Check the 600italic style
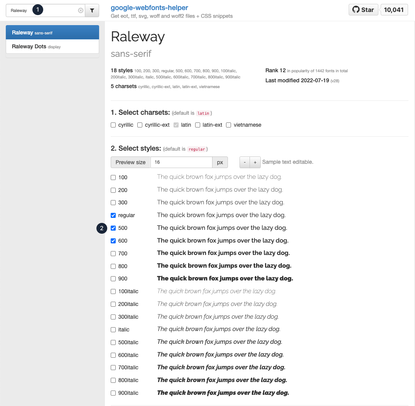The image size is (415, 406). pos(113,355)
